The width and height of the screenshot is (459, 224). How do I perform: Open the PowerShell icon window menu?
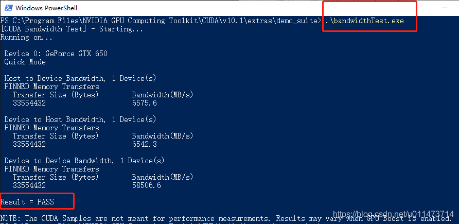pos(9,8)
